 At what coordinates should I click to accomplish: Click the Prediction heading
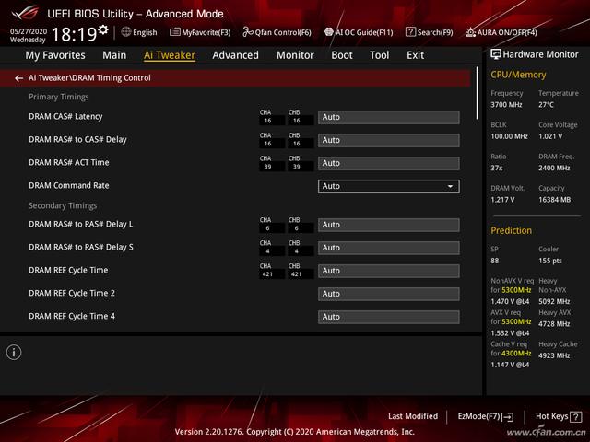(511, 230)
